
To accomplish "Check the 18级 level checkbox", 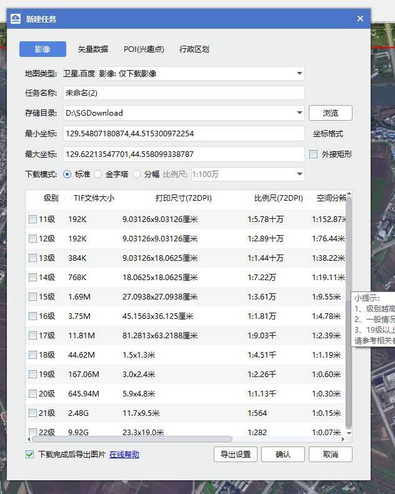I will [x=32, y=355].
